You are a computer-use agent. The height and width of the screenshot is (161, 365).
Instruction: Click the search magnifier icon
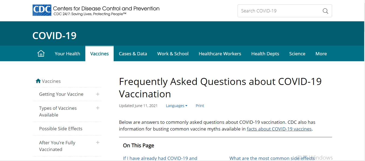pyautogui.click(x=325, y=11)
